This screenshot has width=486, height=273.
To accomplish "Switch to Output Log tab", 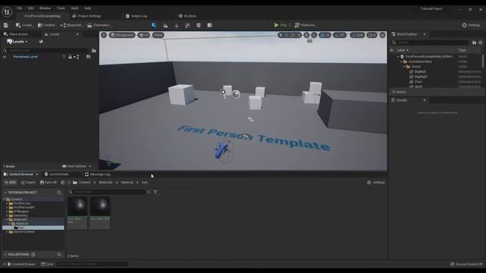I will coord(137,16).
